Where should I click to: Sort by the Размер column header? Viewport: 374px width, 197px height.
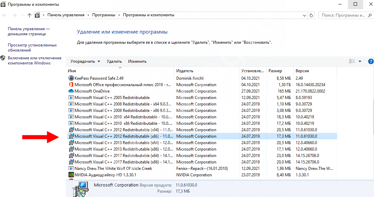pos(279,71)
